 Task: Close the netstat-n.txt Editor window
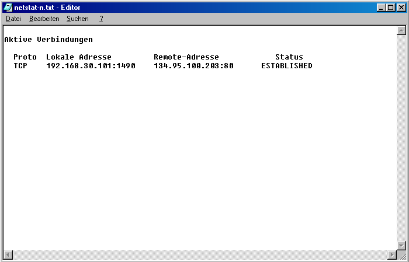(x=401, y=8)
